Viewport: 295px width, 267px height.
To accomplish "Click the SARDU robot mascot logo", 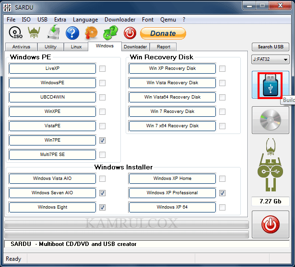I will 271,165.
